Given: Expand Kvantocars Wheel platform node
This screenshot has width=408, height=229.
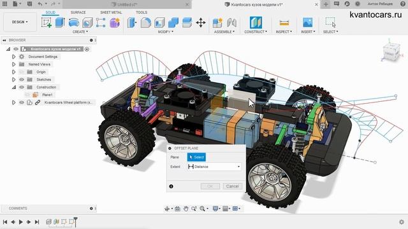Looking at the screenshot, I should [x=13, y=102].
